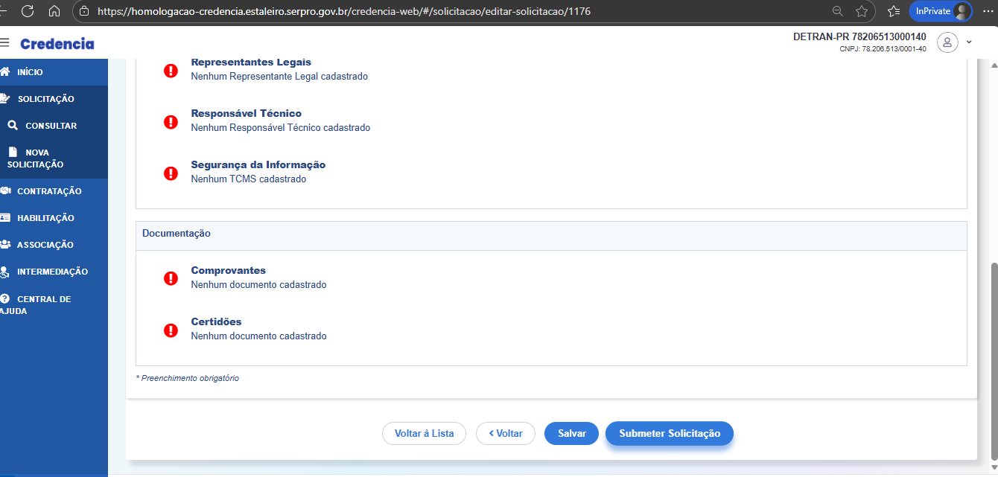Switch to the InPrivate profile menu
The height and width of the screenshot is (477, 998).
click(x=940, y=11)
